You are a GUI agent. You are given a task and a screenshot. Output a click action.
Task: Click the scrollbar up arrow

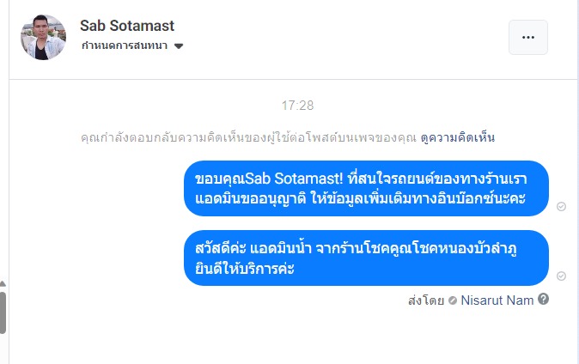pos(3,284)
